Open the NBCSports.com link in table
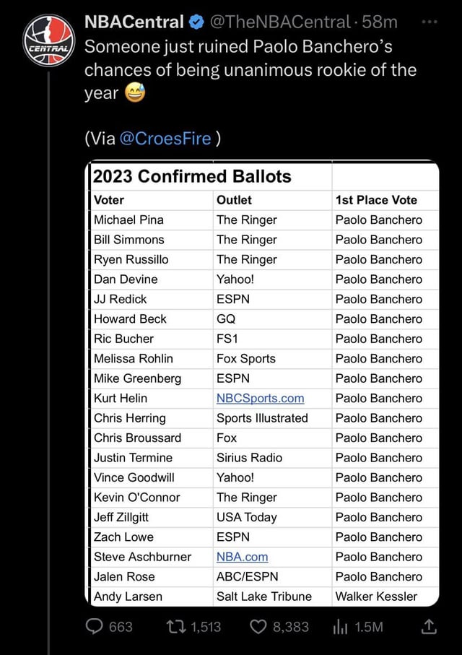Screen dimensions: 462x655 (x=260, y=398)
